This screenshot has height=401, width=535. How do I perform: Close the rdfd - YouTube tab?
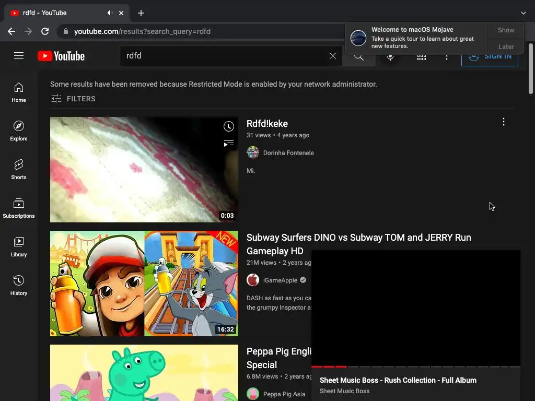[x=121, y=13]
